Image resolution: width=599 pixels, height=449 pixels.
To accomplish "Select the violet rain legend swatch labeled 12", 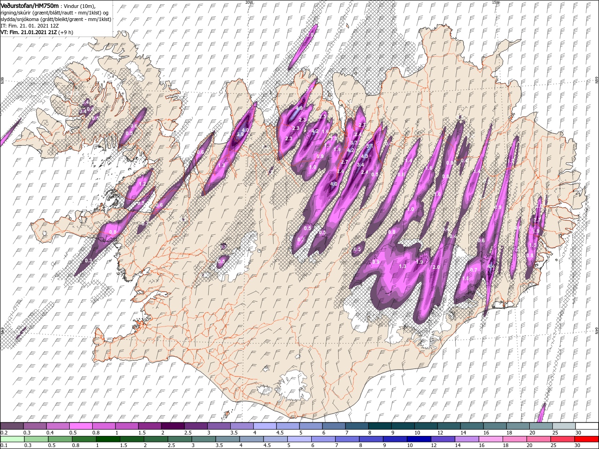I will pos(442,439).
